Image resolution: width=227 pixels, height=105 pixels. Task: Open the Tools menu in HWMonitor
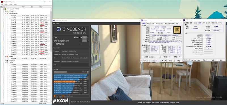(x=10, y=5)
